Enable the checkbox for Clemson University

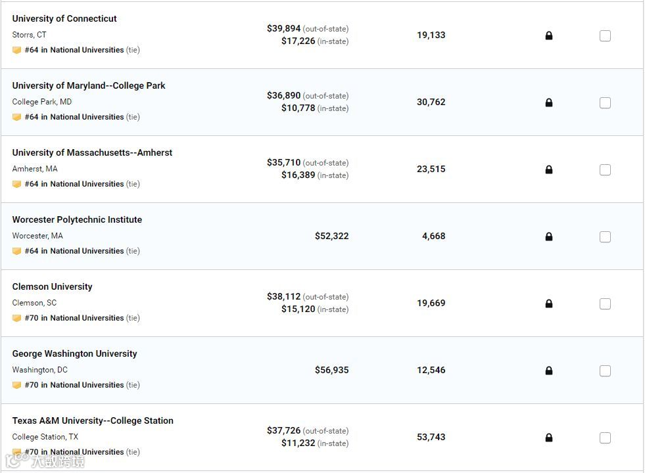(605, 304)
